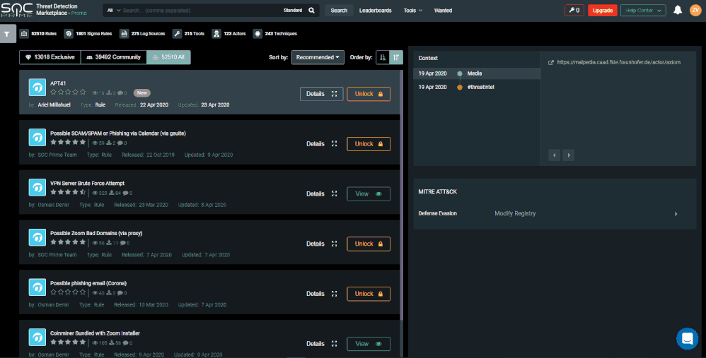
Task: Click the Coinminer Bundled with Zoom rule icon
Action: pos(37,338)
